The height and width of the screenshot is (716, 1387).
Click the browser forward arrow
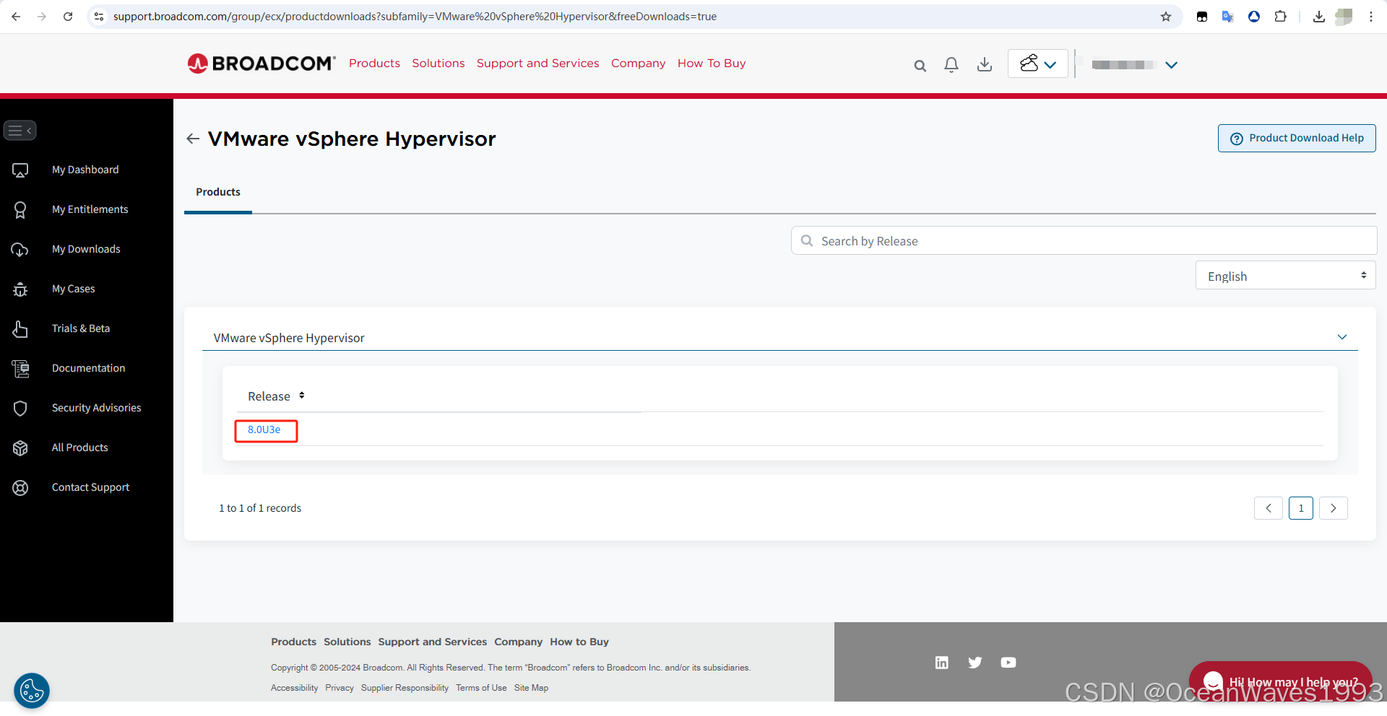point(42,17)
